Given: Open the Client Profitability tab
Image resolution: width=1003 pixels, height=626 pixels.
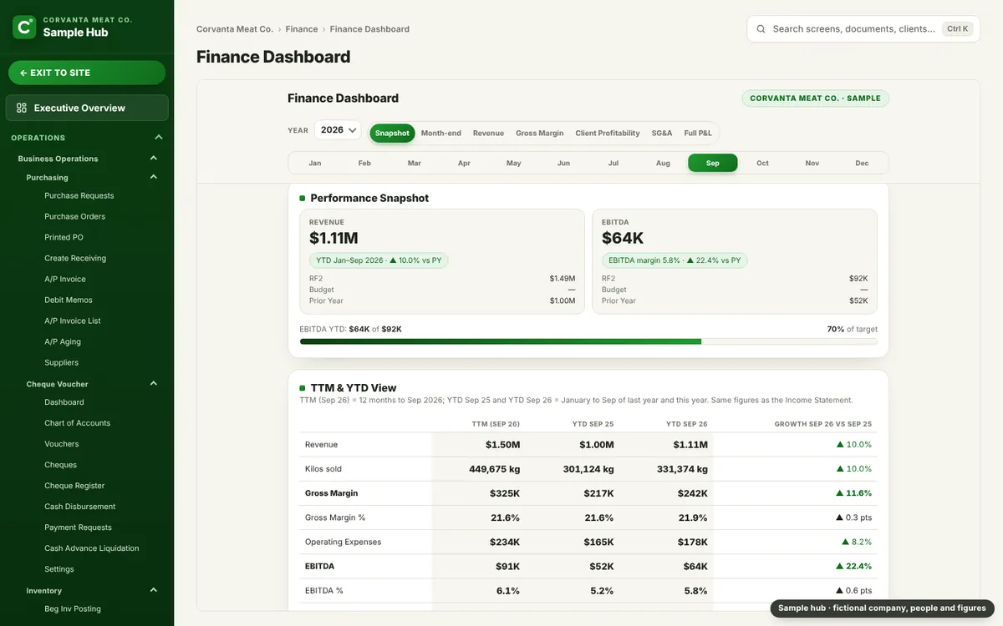Looking at the screenshot, I should [608, 133].
